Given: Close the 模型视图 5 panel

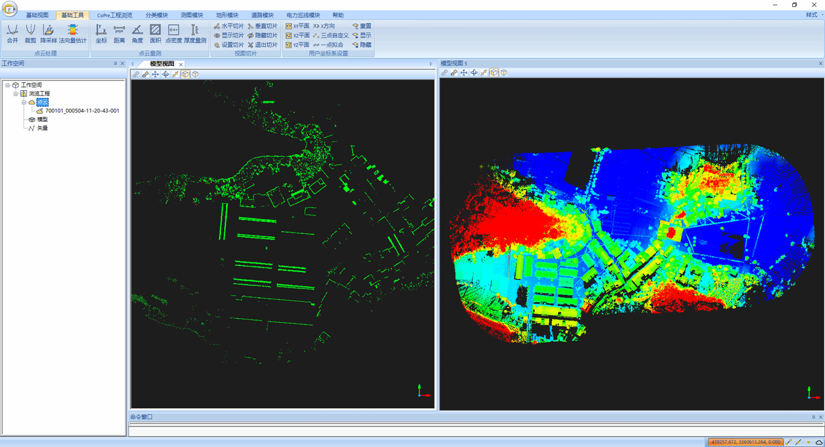Looking at the screenshot, I should [x=820, y=64].
